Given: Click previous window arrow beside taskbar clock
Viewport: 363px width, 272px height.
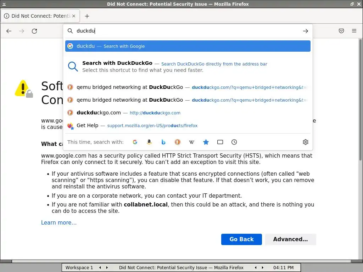Looking at the screenshot, I should click(256, 268).
